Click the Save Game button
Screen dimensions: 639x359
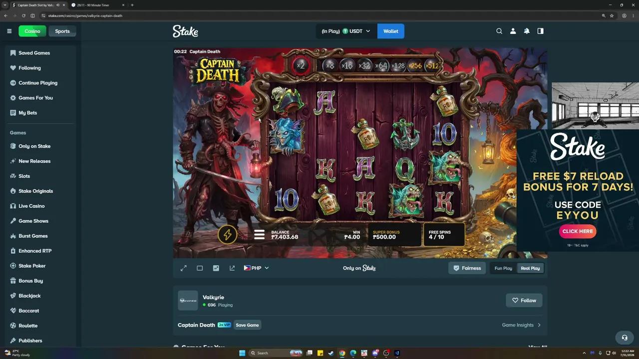(247, 325)
